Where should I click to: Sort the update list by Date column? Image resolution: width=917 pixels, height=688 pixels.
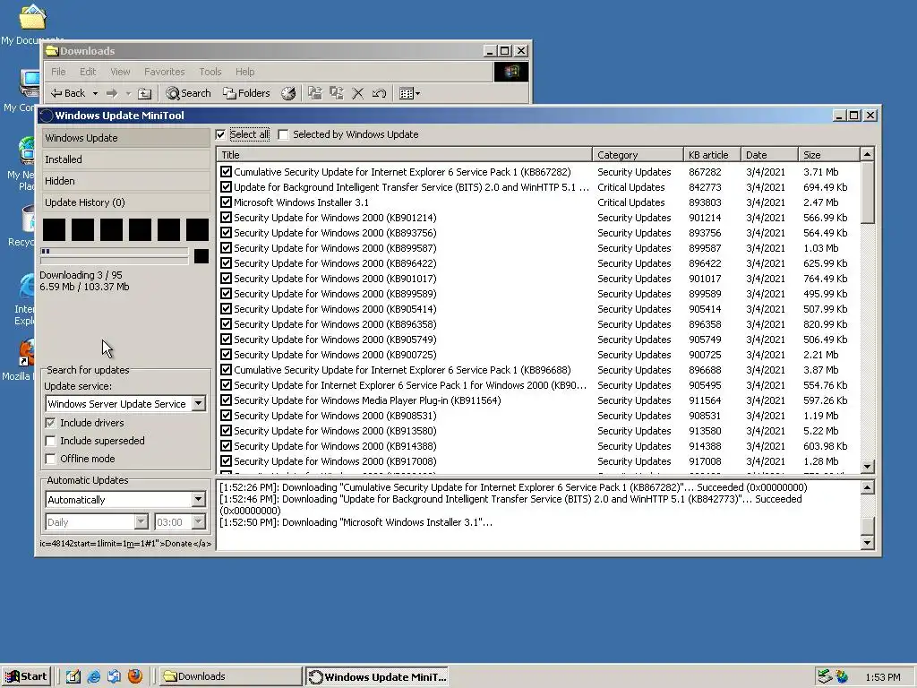[x=769, y=155]
